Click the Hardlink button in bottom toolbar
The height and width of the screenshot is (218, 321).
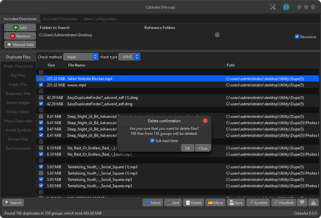[283, 203]
